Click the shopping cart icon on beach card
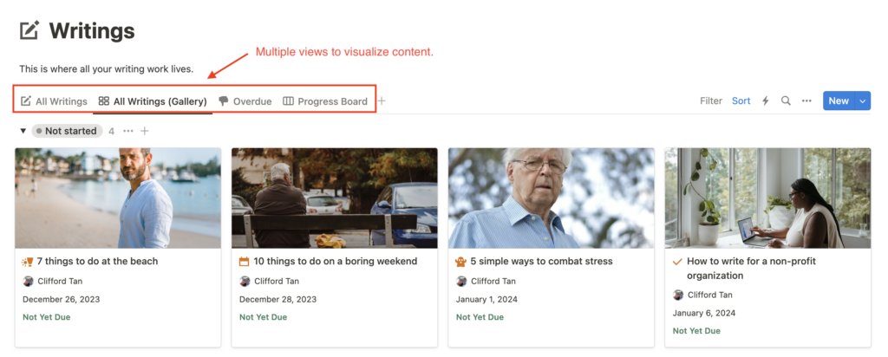 (x=28, y=262)
